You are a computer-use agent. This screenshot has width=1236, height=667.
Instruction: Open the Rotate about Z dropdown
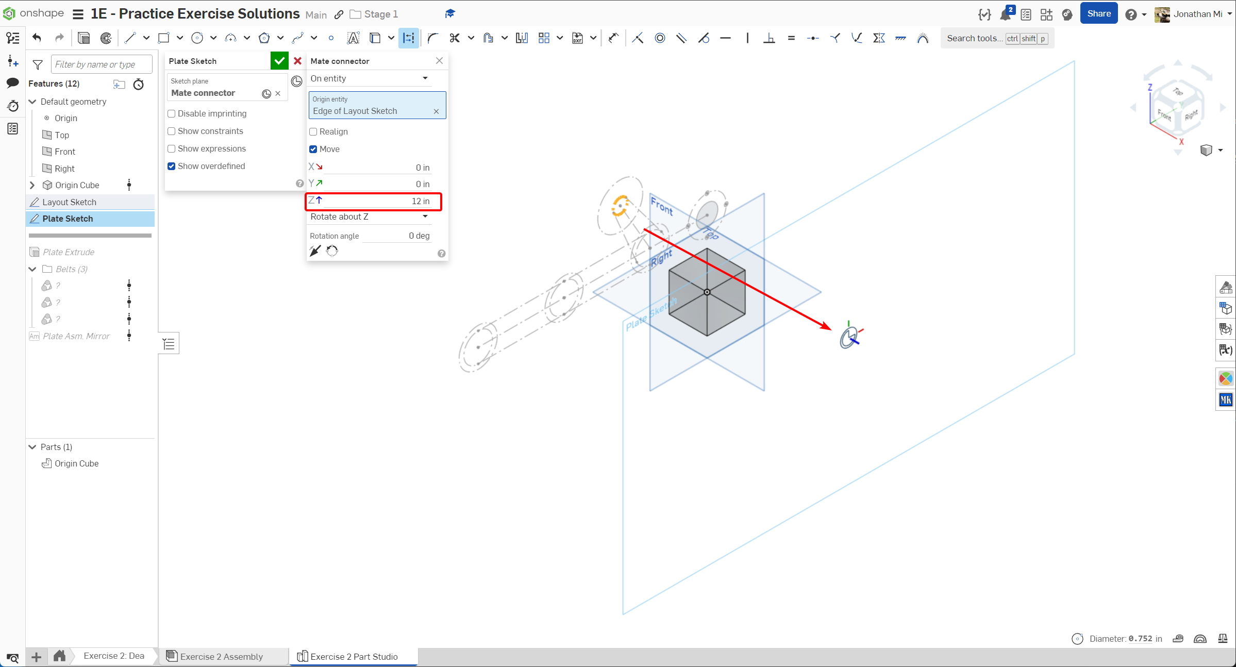point(369,216)
